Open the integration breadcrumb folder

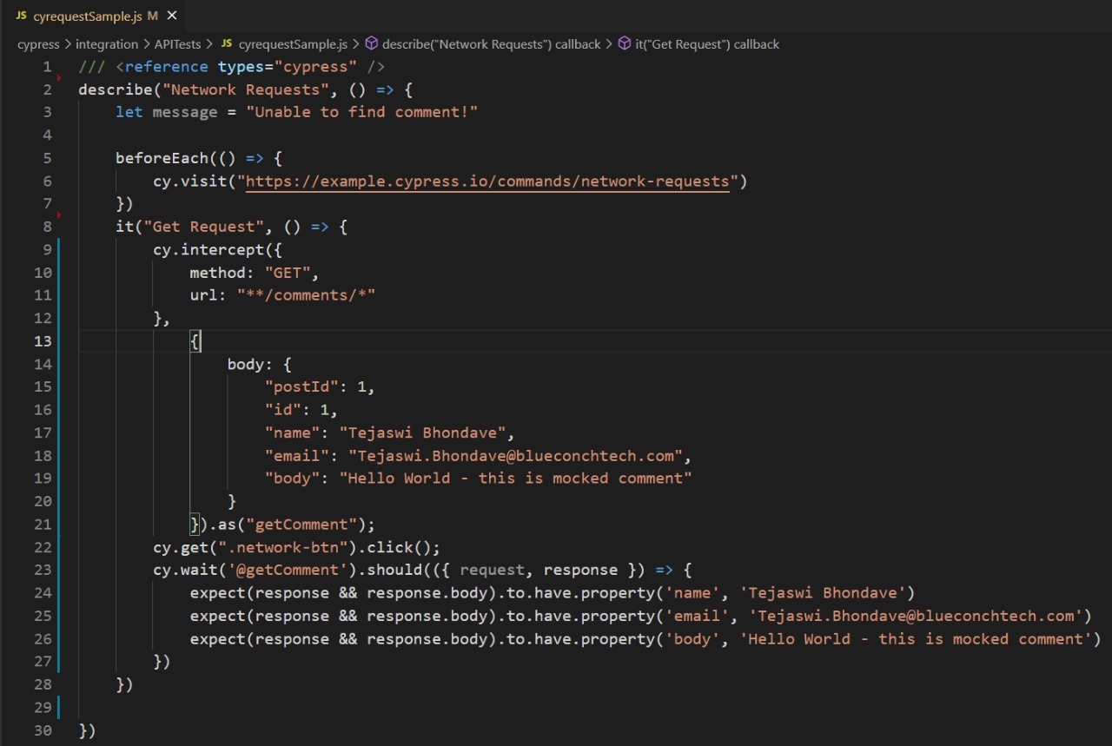[107, 44]
